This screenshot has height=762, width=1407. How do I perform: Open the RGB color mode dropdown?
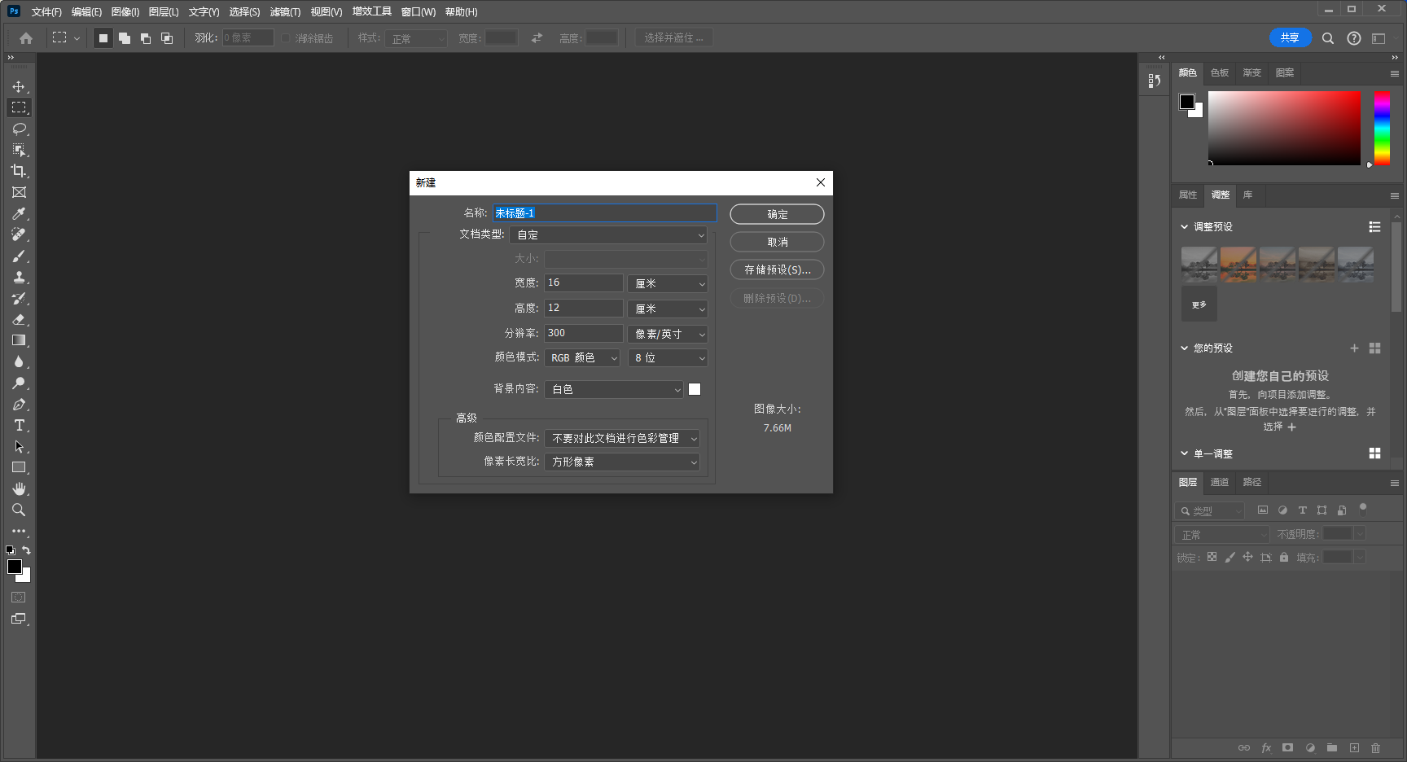point(582,358)
